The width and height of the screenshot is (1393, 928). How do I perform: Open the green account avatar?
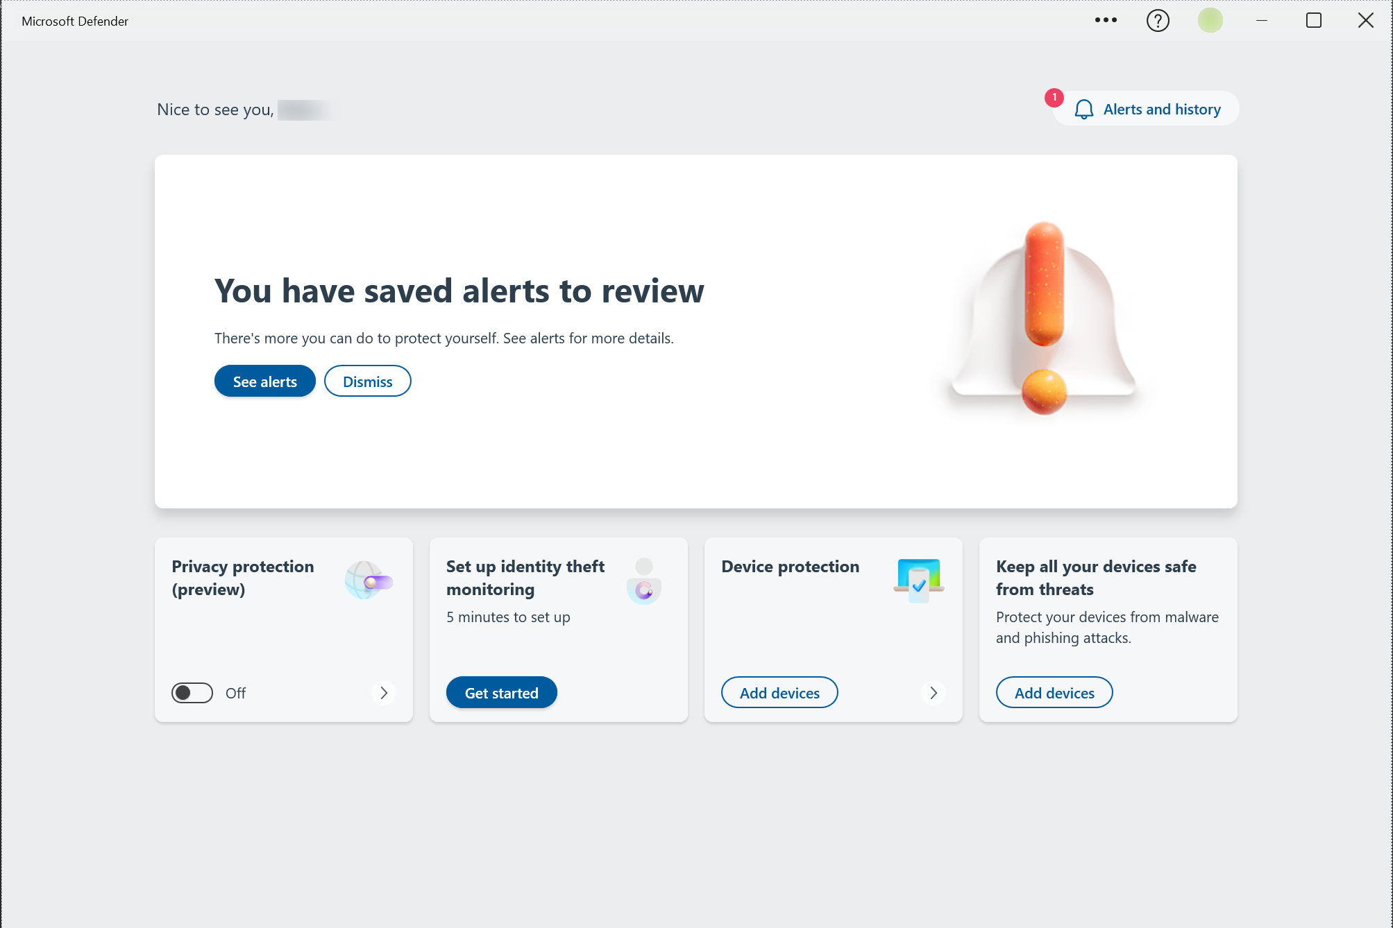(1210, 20)
